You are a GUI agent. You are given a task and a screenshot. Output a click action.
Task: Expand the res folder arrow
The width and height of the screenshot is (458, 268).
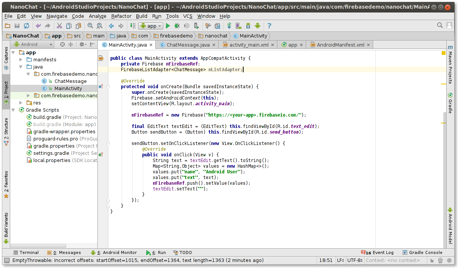coord(21,103)
